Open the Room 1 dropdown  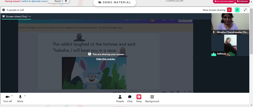click(x=59, y=1)
